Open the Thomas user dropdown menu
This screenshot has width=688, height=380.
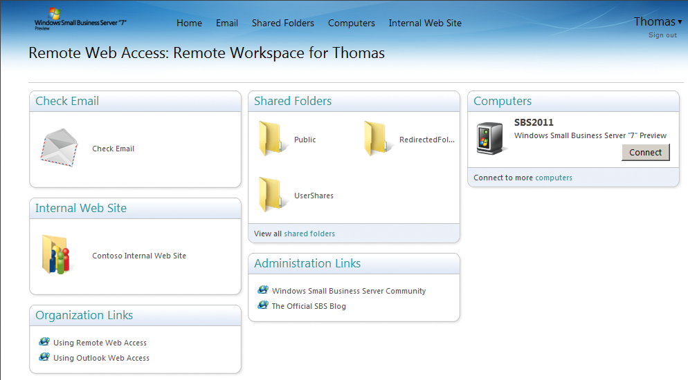point(658,21)
